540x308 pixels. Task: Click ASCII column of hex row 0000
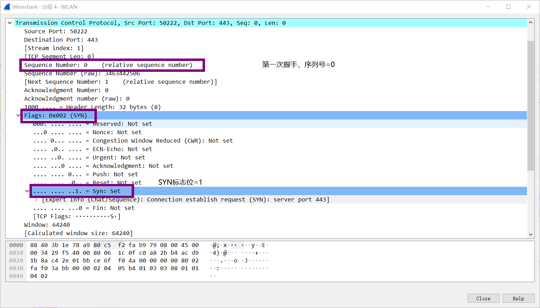pos(239,245)
